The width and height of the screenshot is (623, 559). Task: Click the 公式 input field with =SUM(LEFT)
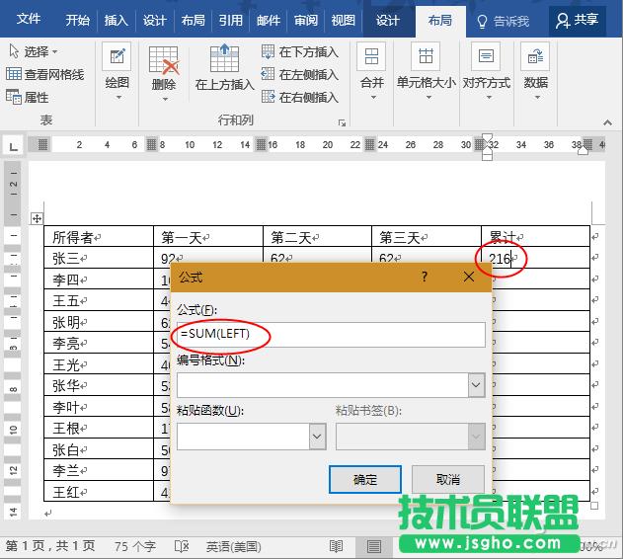tap(331, 335)
